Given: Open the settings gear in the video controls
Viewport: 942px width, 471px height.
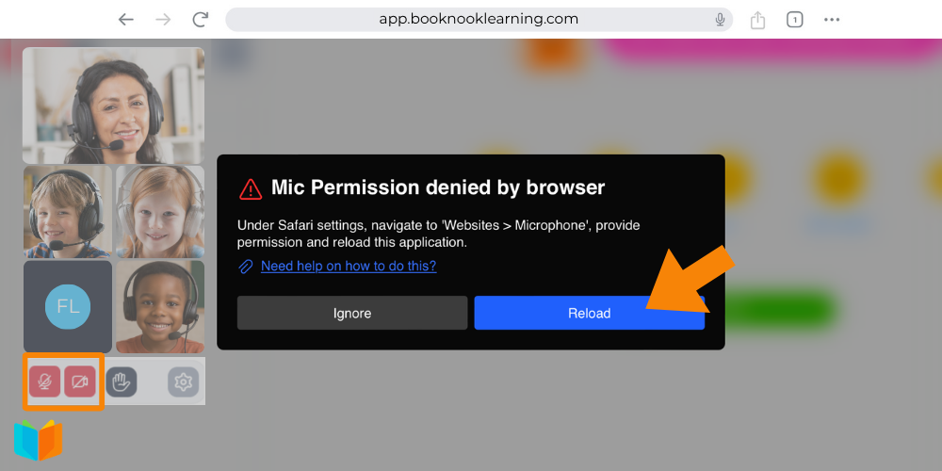Looking at the screenshot, I should pos(184,382).
